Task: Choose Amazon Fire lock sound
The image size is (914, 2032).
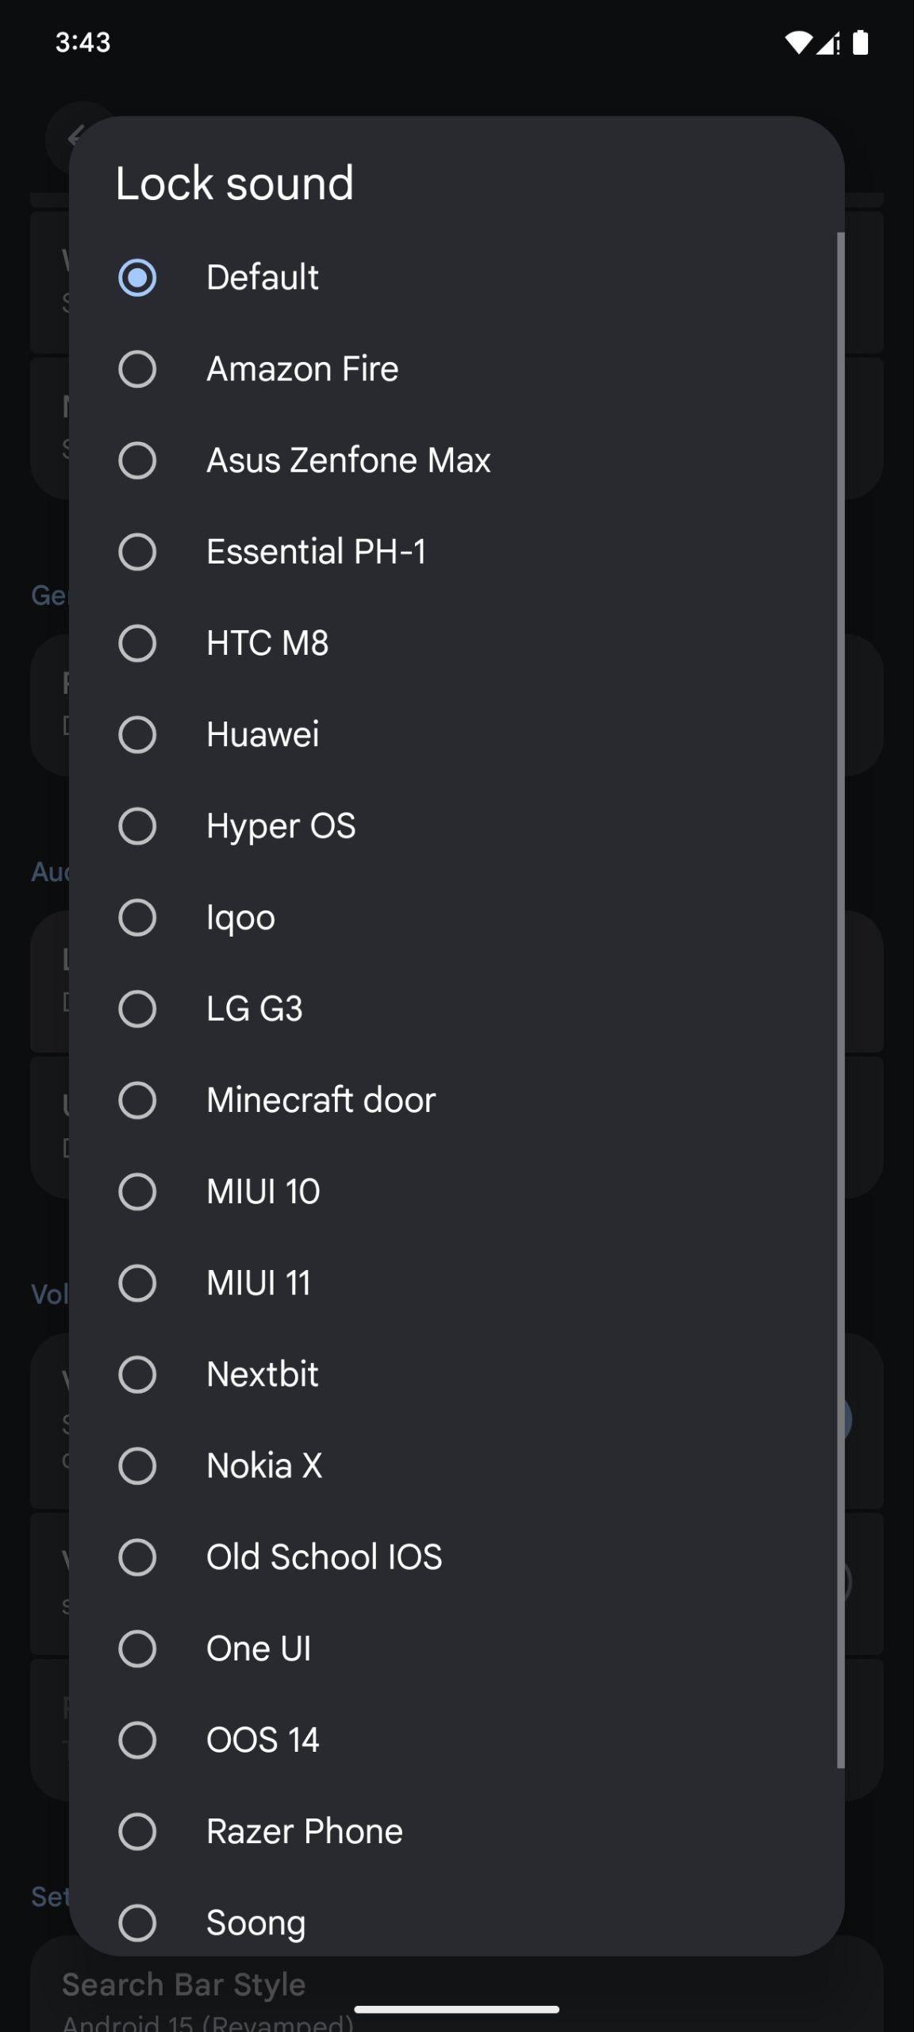Action: (x=456, y=369)
